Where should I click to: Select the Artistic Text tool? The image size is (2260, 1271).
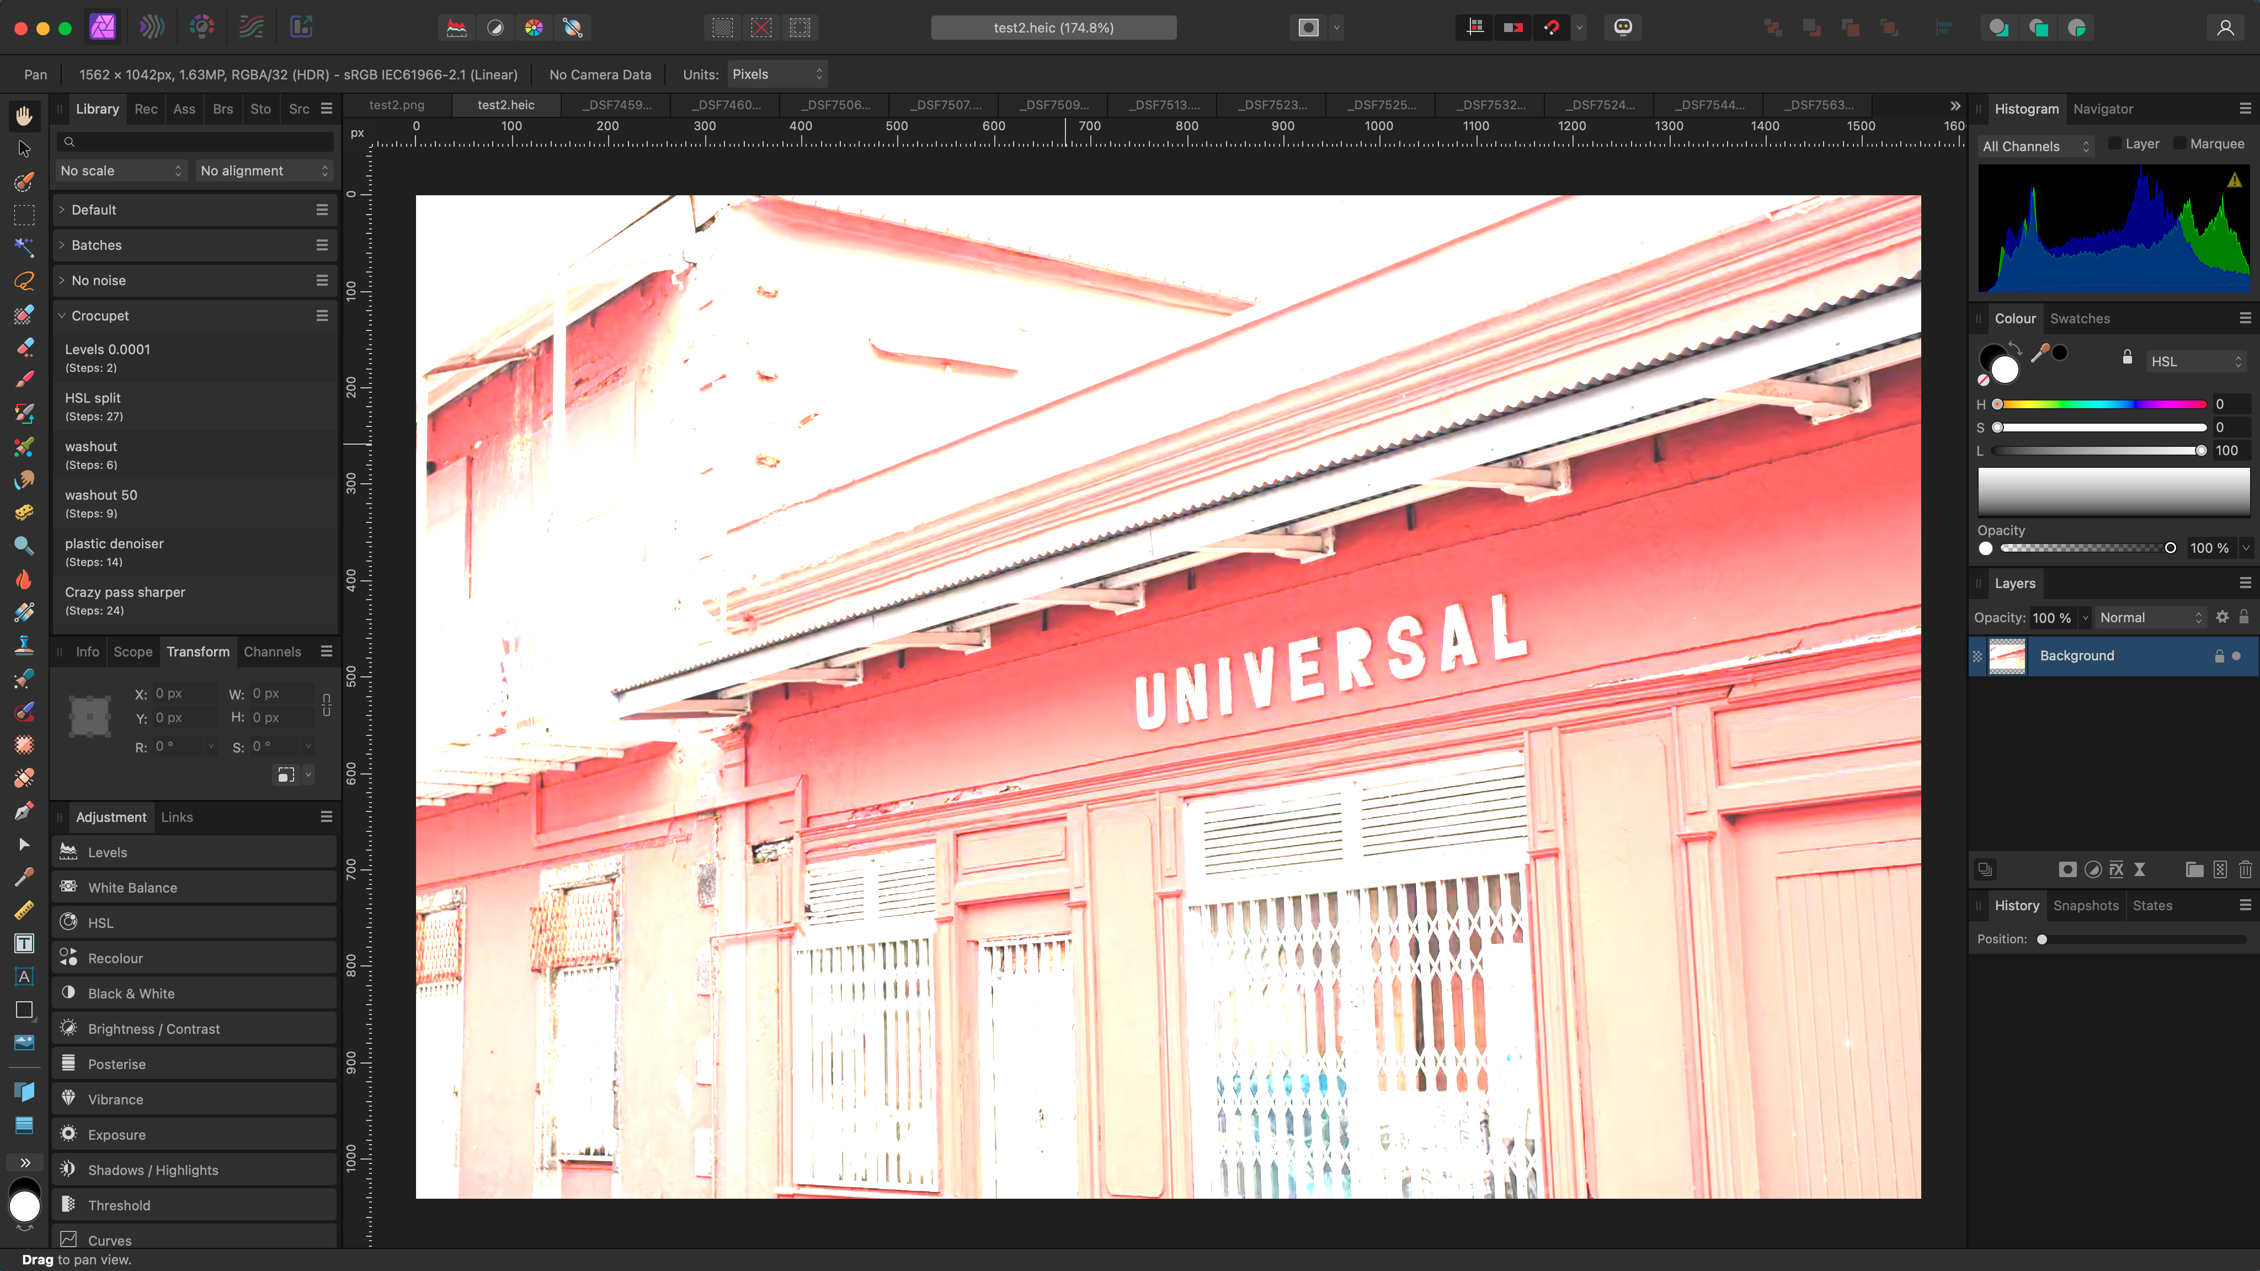25,976
